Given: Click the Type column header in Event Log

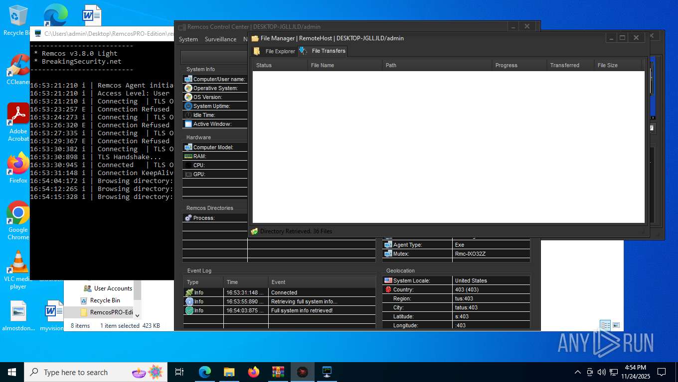Looking at the screenshot, I should (x=203, y=282).
